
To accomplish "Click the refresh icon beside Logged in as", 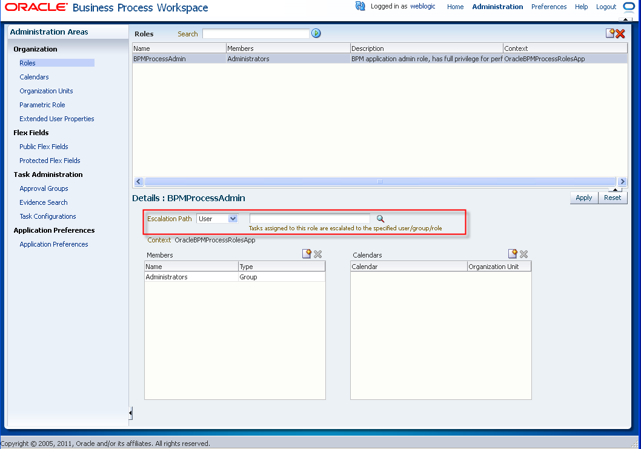I will 360,6.
